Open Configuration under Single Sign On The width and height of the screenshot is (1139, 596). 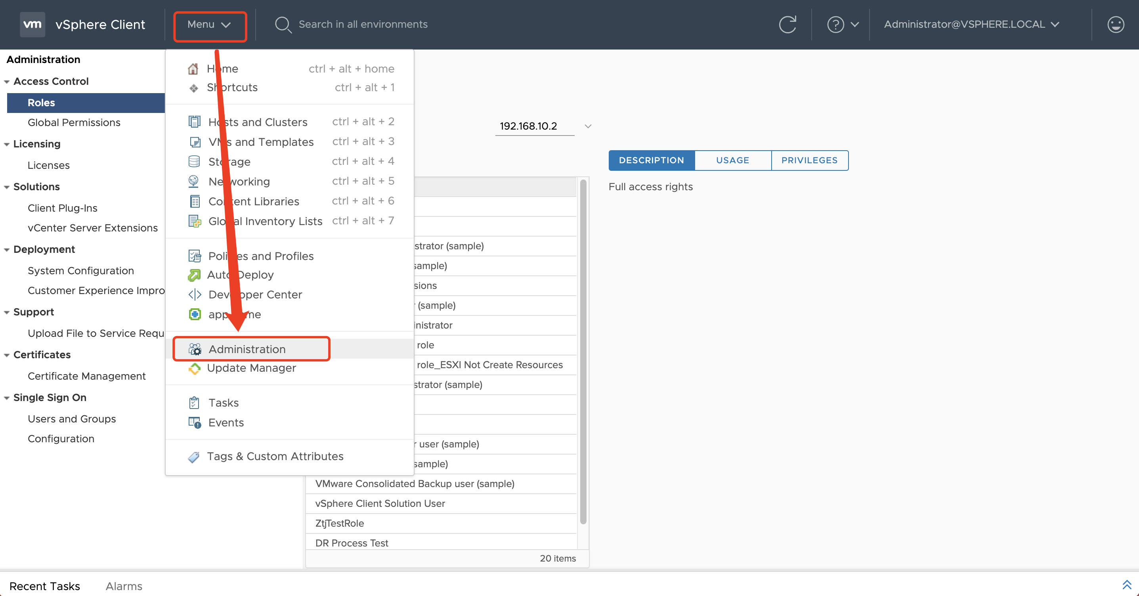(x=61, y=439)
